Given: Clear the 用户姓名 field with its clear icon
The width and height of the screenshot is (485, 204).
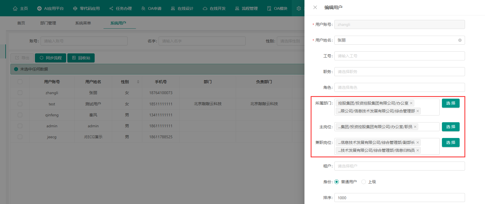Looking at the screenshot, I should 460,40.
